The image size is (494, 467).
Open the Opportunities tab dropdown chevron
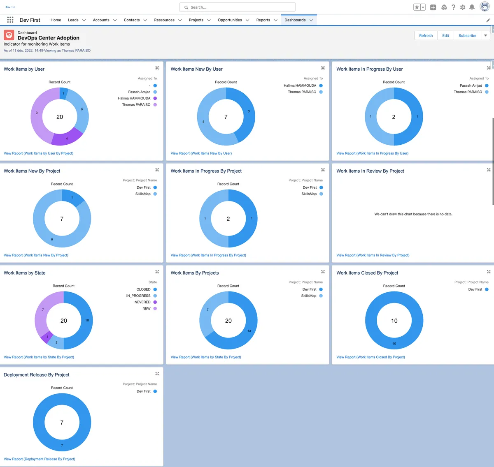tap(247, 20)
